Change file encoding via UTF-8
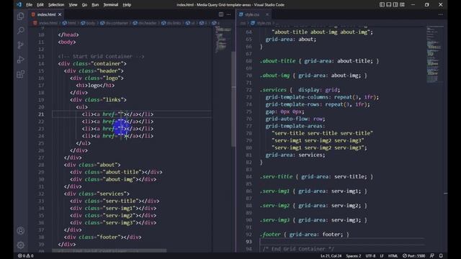The width and height of the screenshot is (461, 259). coord(370,256)
